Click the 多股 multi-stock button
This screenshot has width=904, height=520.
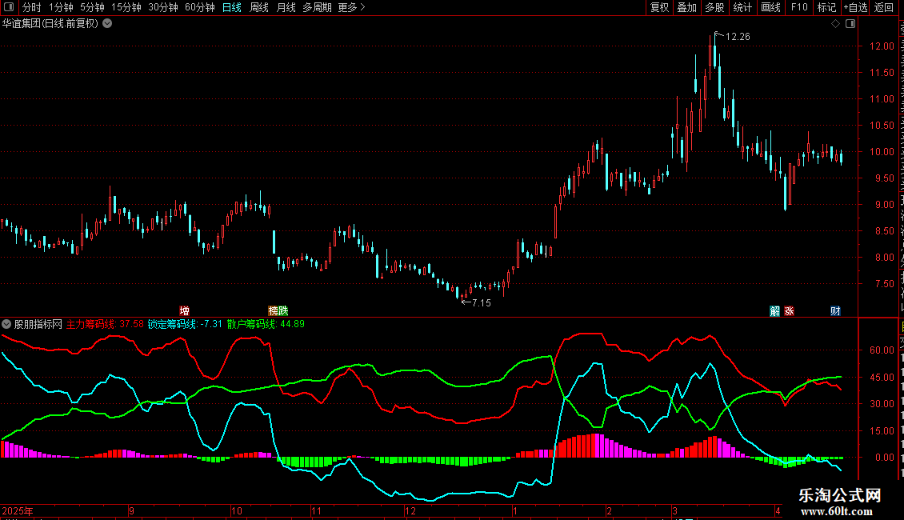click(x=714, y=7)
